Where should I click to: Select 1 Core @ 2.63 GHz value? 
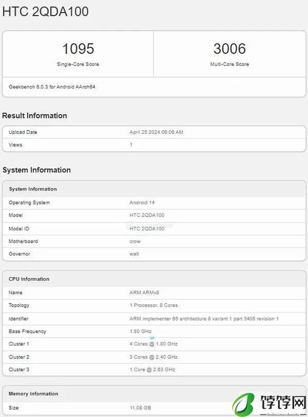point(152,369)
